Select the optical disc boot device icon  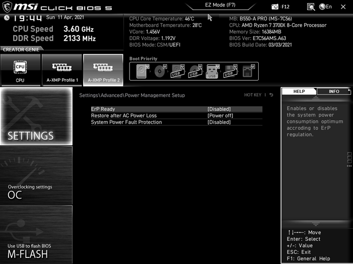tap(160, 71)
